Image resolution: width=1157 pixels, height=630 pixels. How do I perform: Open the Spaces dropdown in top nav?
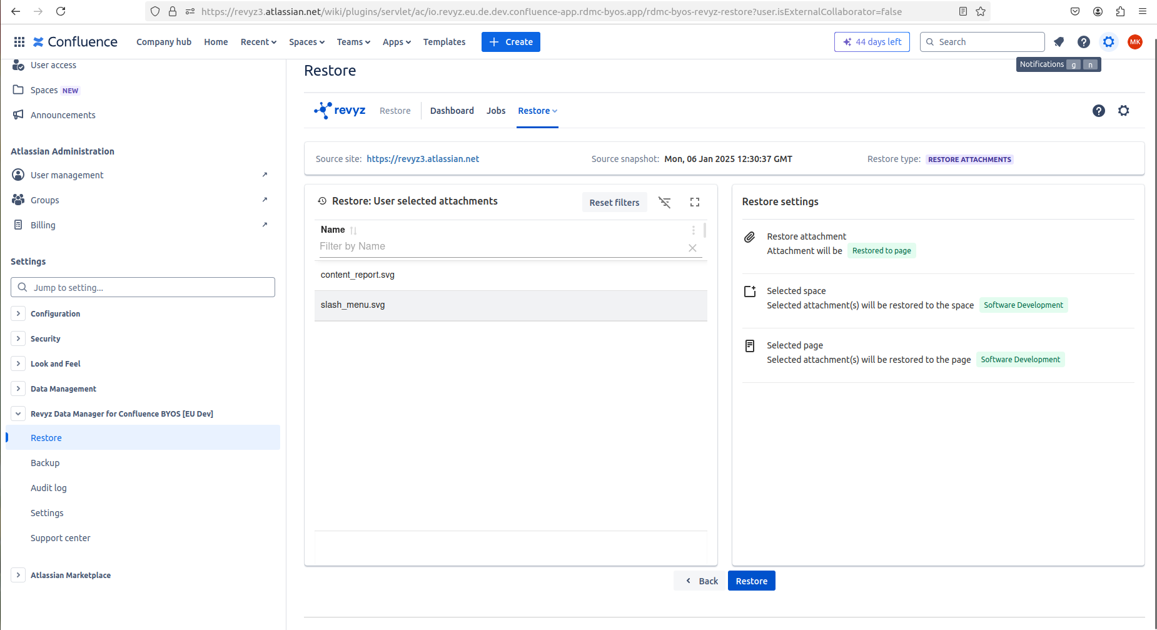pos(306,42)
